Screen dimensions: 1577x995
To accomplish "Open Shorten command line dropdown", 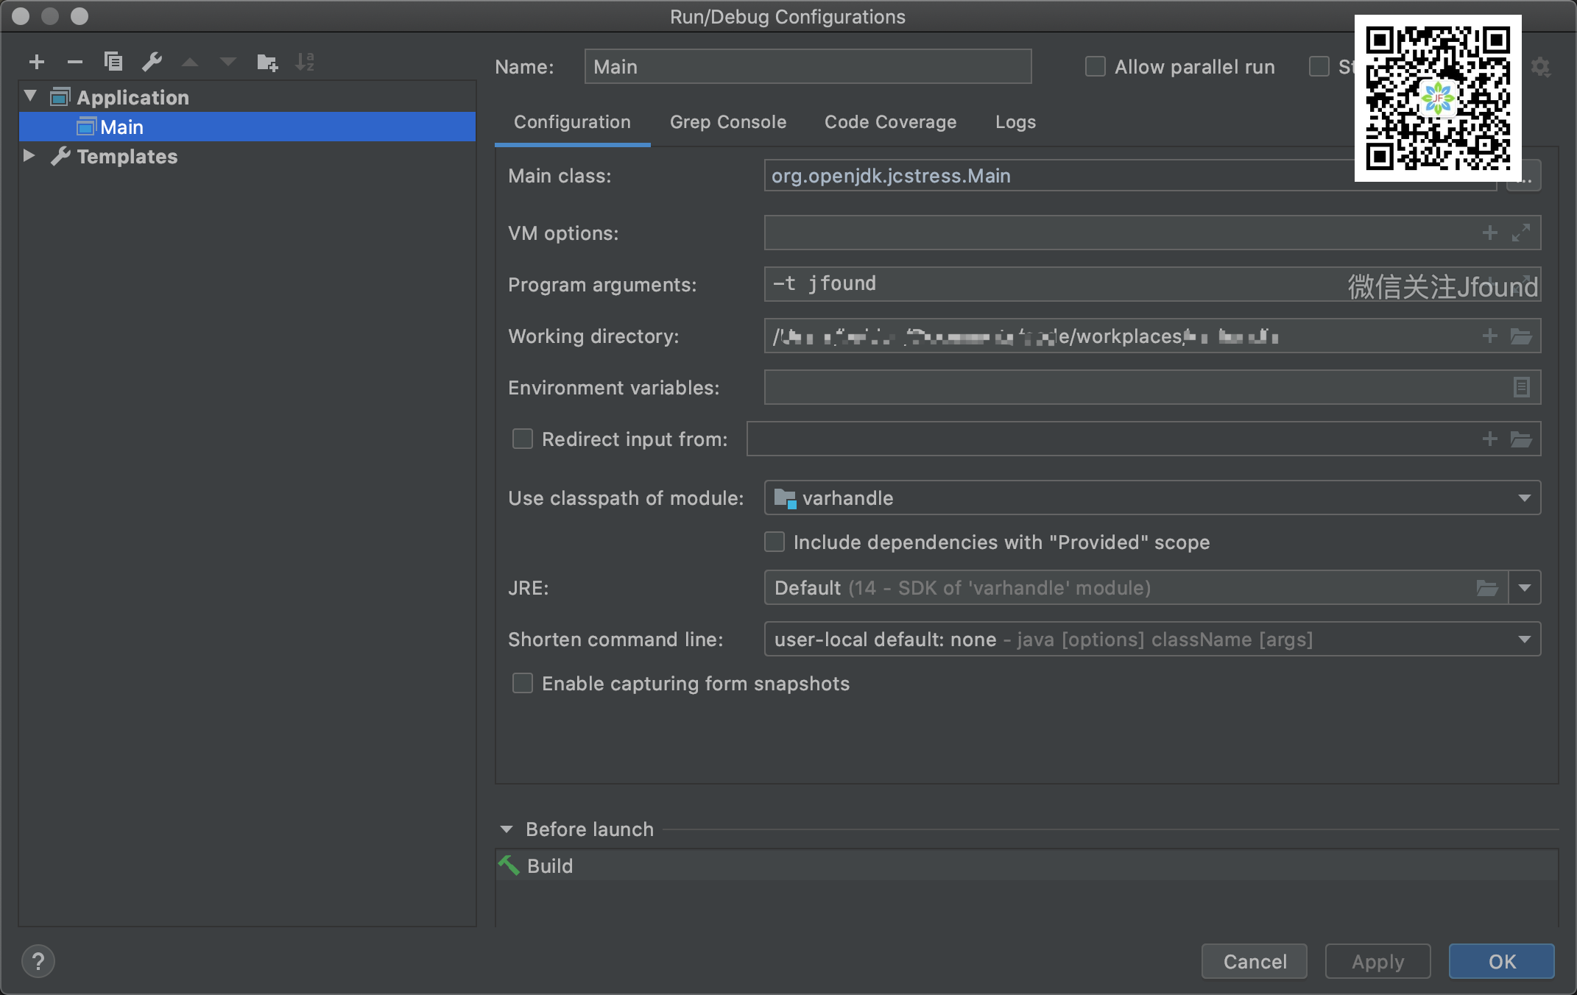I will pyautogui.click(x=1524, y=640).
